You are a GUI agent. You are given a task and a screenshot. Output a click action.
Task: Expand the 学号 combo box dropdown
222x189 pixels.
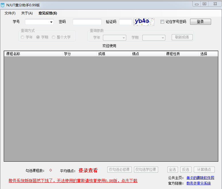pos(51,22)
